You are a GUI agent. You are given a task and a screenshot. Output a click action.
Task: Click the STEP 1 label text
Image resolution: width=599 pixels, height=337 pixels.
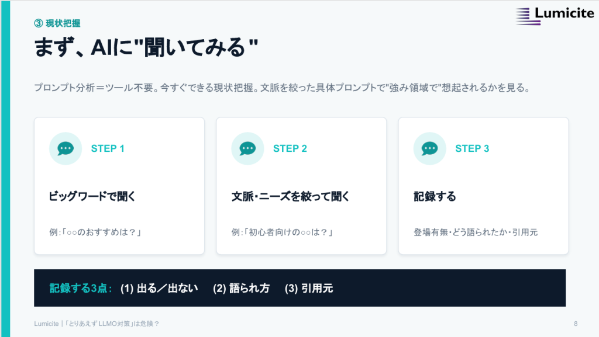(x=108, y=149)
